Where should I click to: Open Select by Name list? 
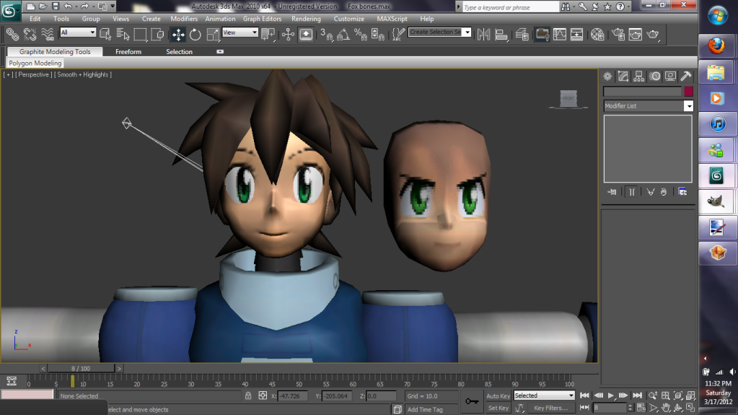123,35
